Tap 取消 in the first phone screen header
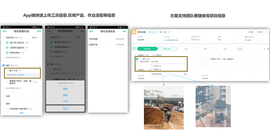The width and height of the screenshot is (270, 130). point(4,31)
